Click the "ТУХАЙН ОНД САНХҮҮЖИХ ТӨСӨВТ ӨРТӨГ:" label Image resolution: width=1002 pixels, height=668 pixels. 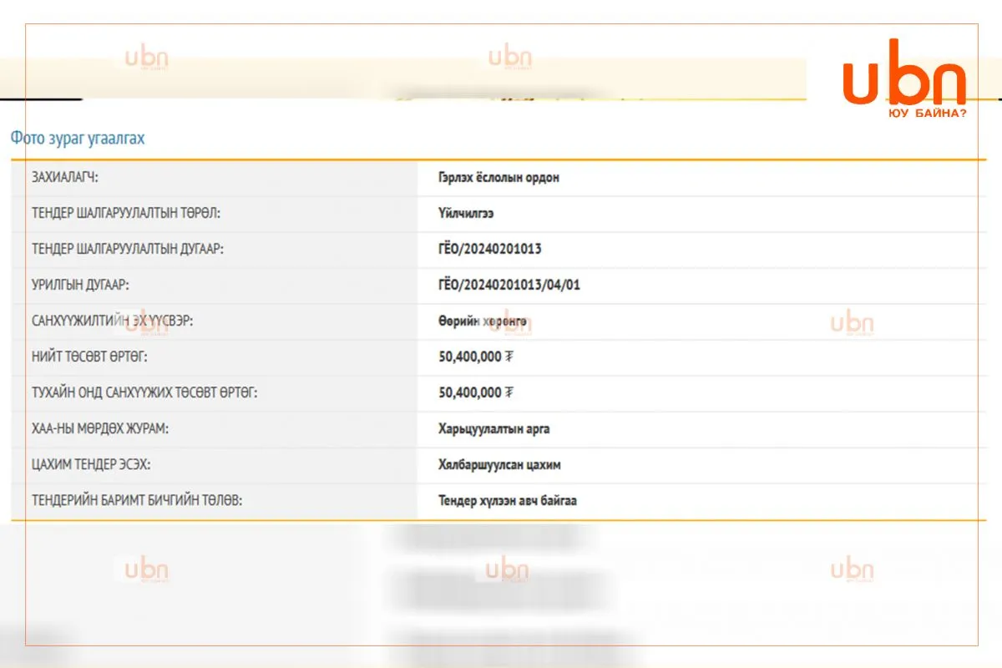point(144,392)
